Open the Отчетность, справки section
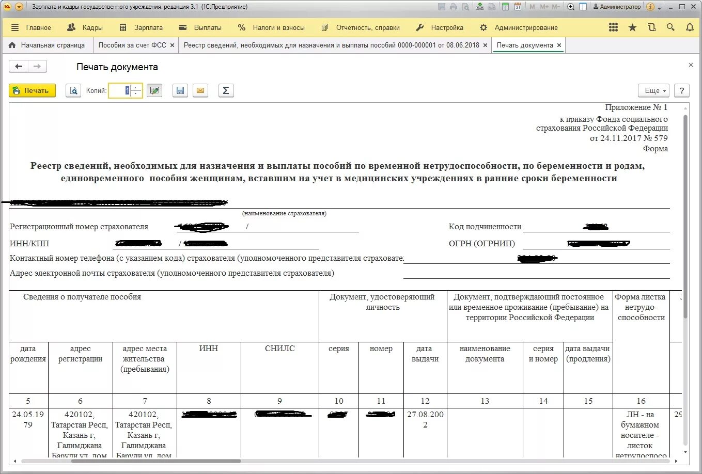The height and width of the screenshot is (474, 702). click(361, 27)
